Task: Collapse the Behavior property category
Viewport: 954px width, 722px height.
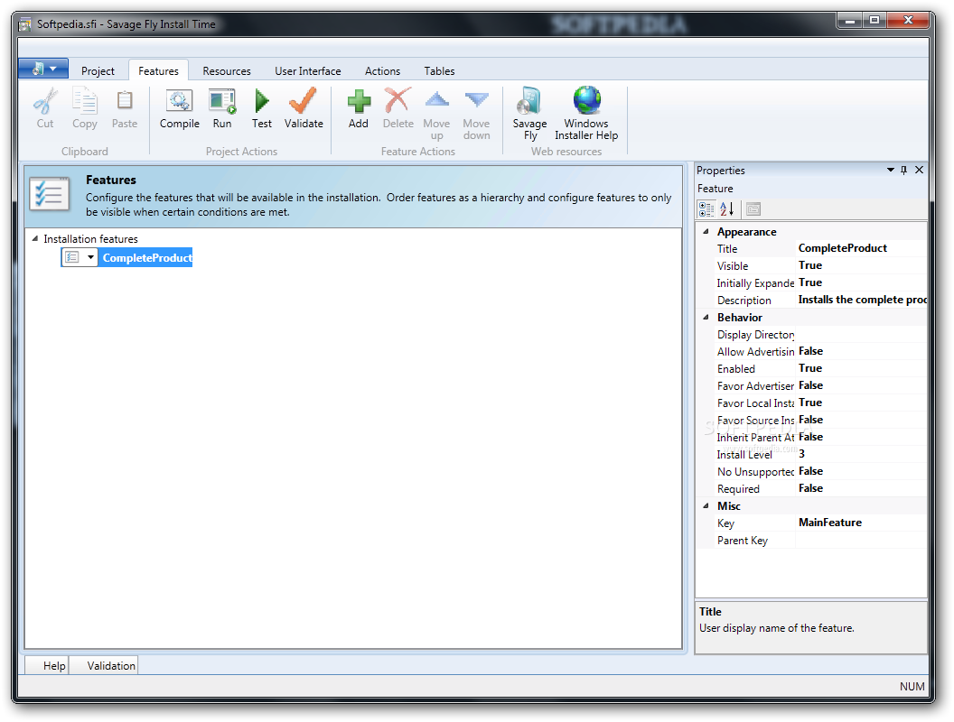Action: [706, 318]
